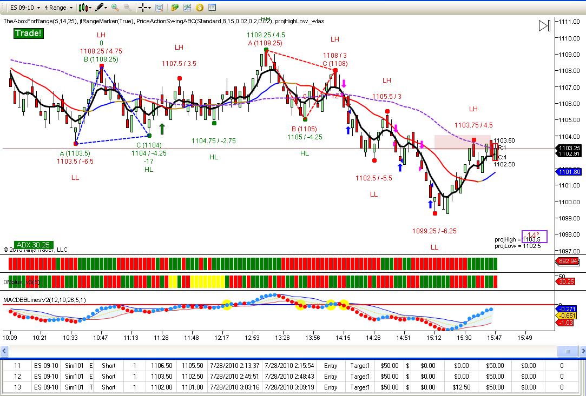Select the crosshair cursor icon
This screenshot has width=586, height=396.
coord(143,8)
